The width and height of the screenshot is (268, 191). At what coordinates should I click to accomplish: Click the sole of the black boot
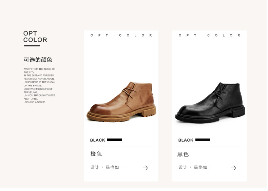211,116
